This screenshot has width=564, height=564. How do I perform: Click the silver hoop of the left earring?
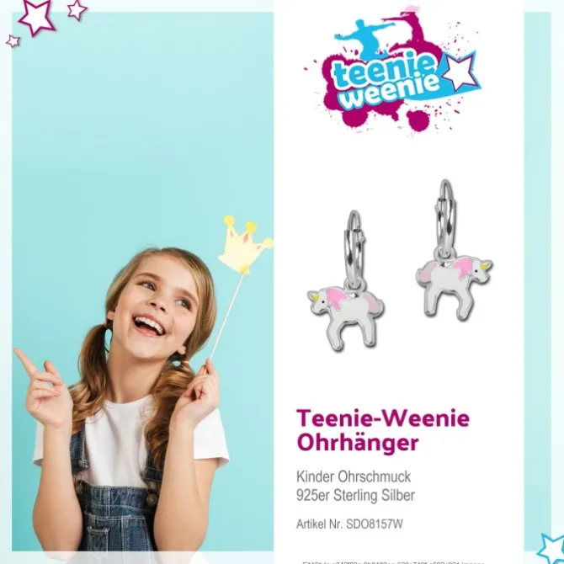click(x=354, y=249)
